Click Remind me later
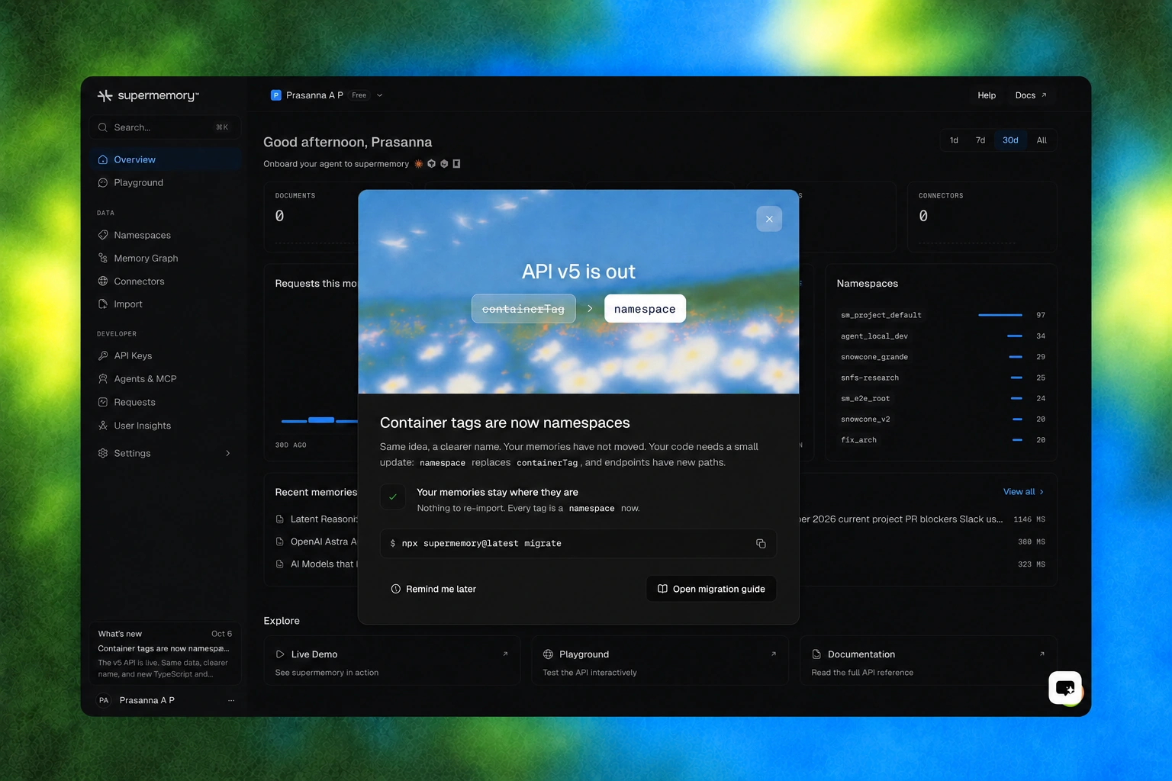 click(433, 589)
